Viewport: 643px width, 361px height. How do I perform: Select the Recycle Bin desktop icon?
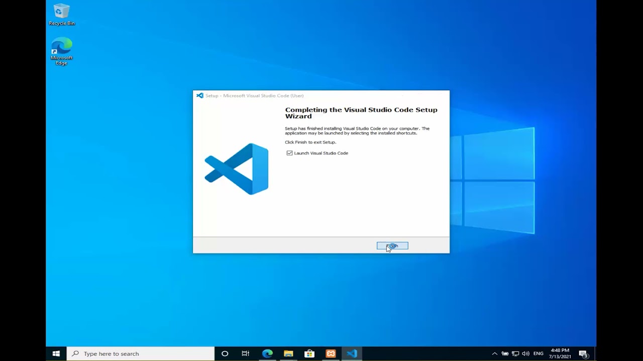[62, 15]
